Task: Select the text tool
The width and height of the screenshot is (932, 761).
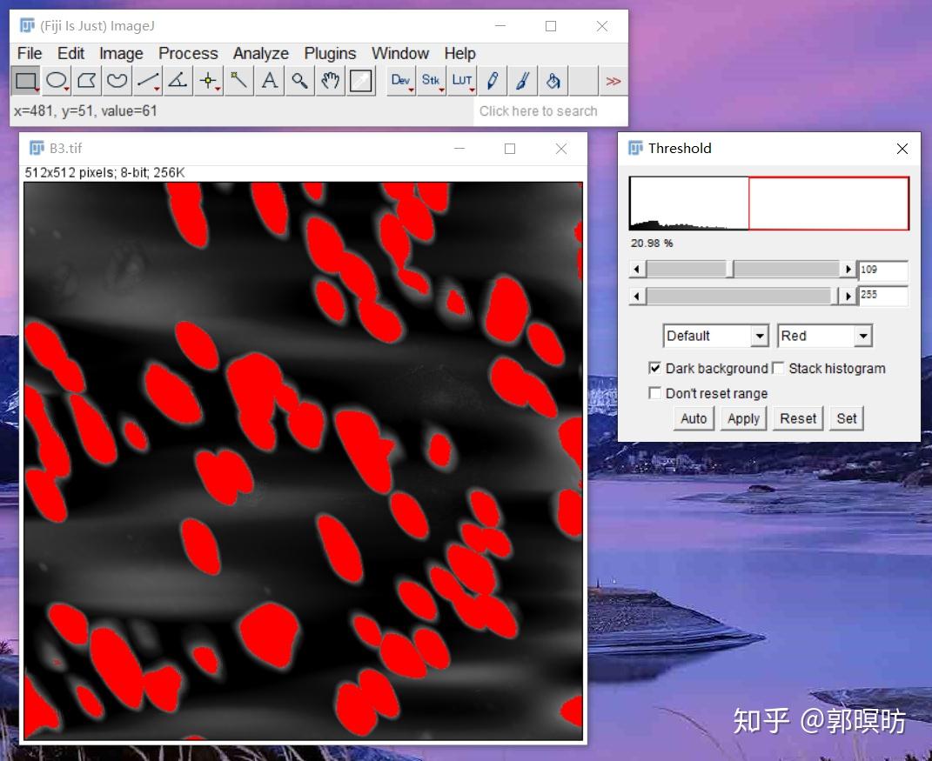Action: point(269,80)
